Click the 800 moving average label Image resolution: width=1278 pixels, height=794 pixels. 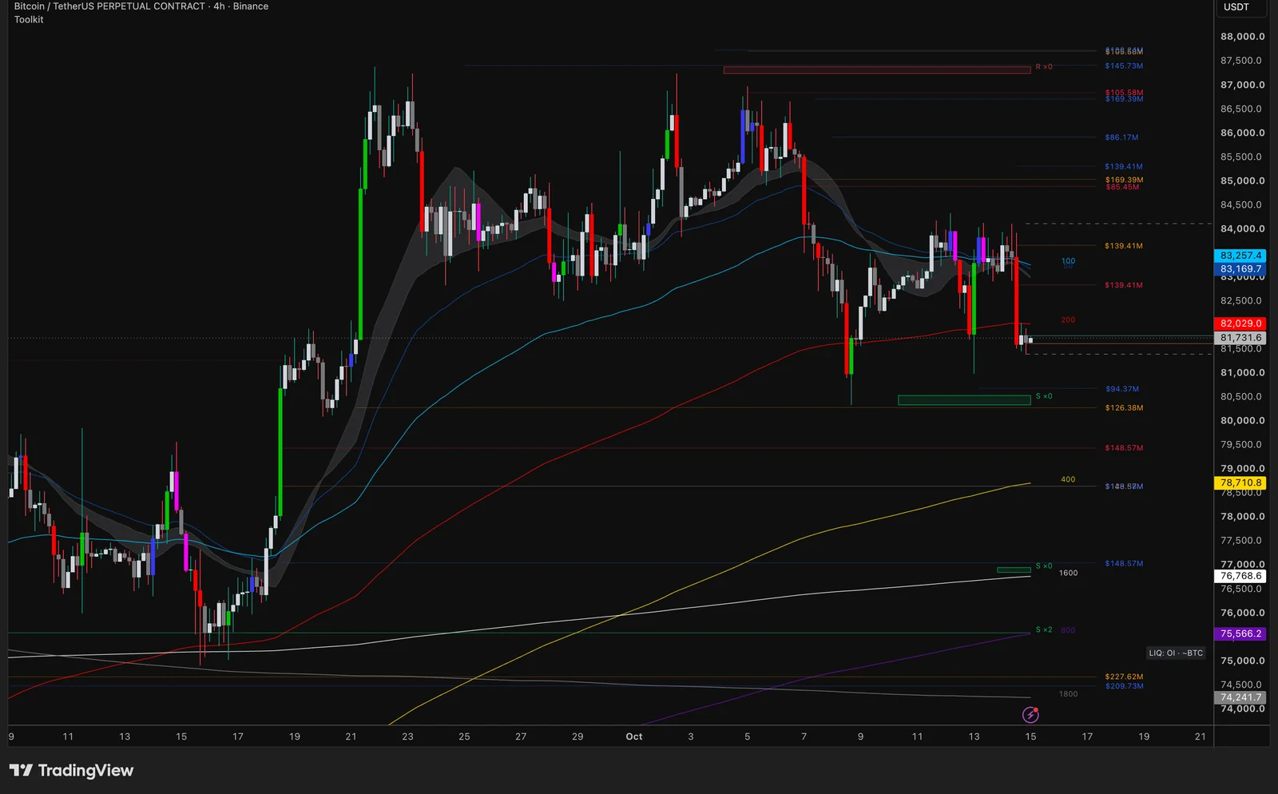pos(1068,630)
